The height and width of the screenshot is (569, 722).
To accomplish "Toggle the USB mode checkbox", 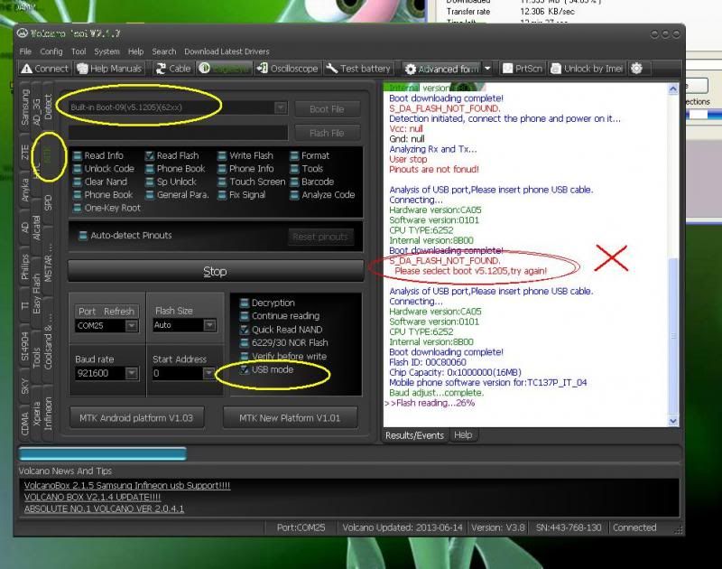I will (245, 369).
